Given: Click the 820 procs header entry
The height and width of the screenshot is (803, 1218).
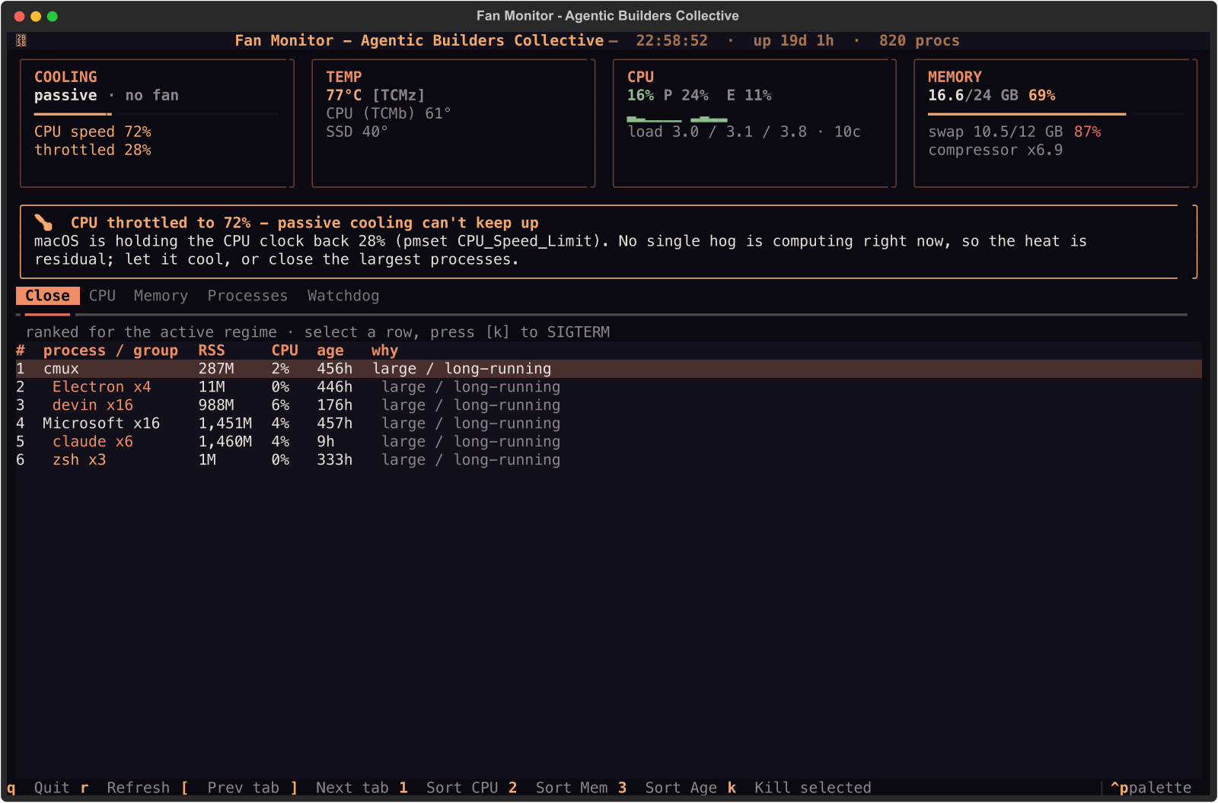Looking at the screenshot, I should [x=920, y=40].
